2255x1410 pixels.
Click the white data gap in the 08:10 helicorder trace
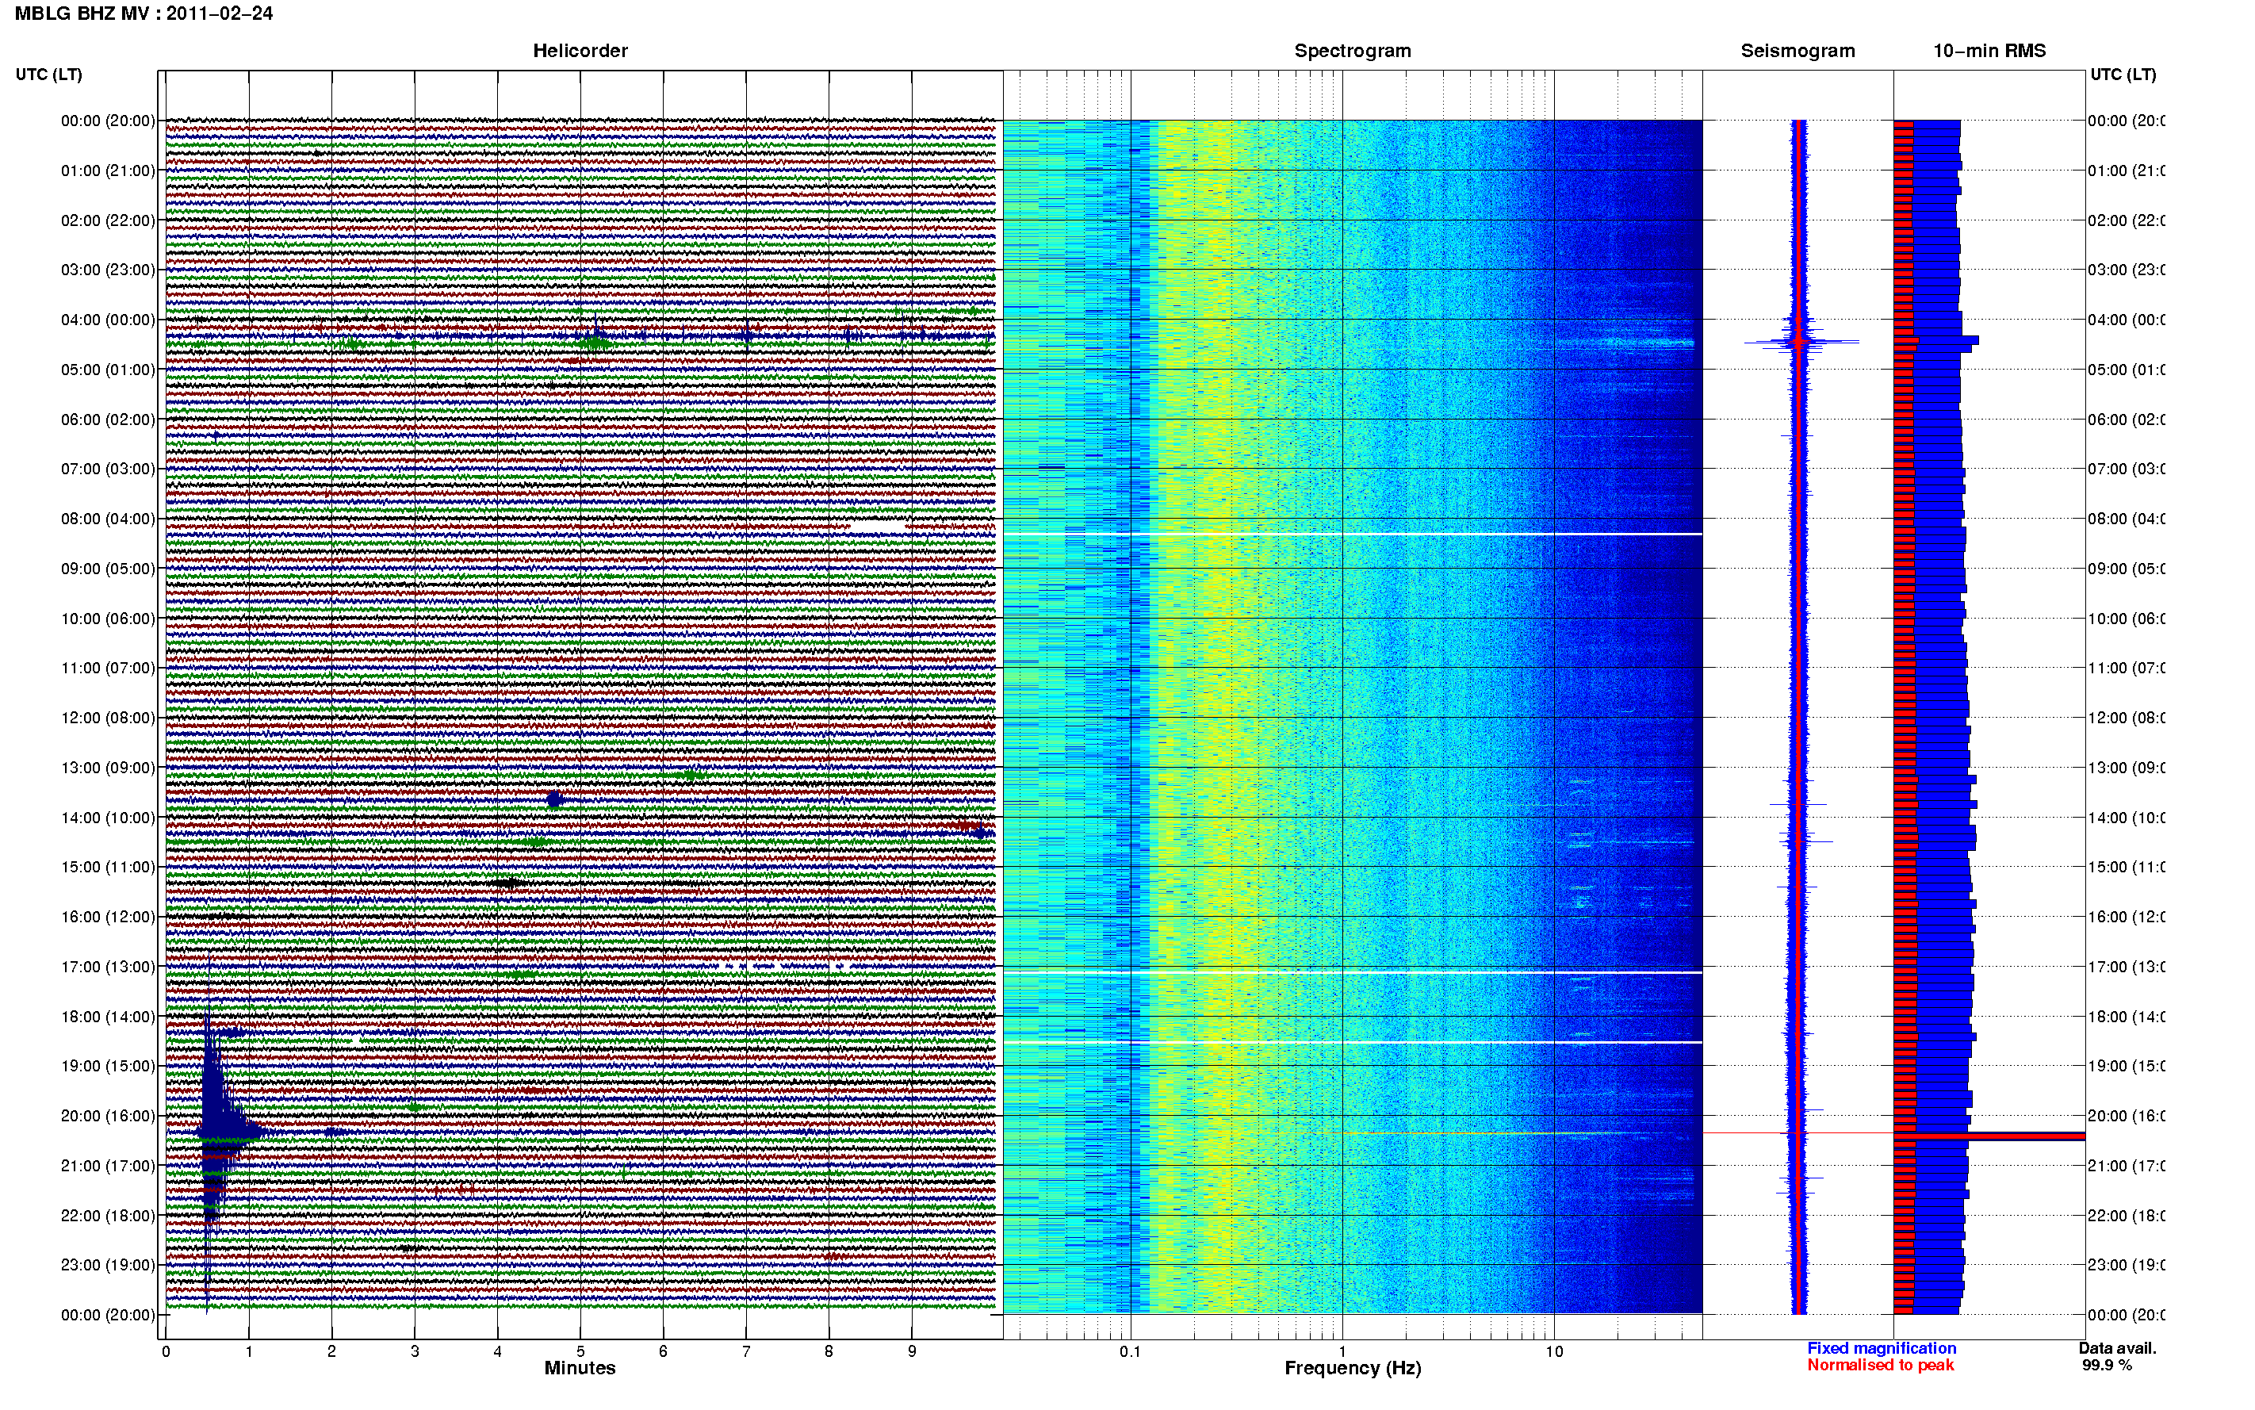[877, 528]
